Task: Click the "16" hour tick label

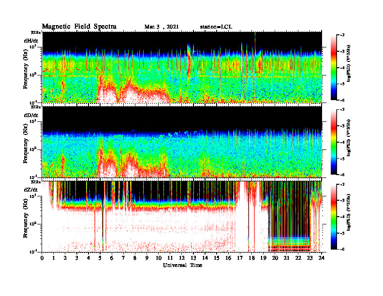Action: point(228,258)
